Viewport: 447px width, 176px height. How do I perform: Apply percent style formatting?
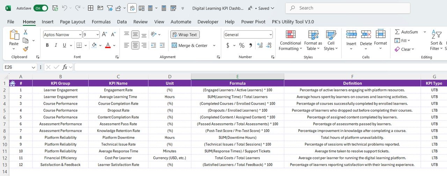(242, 45)
